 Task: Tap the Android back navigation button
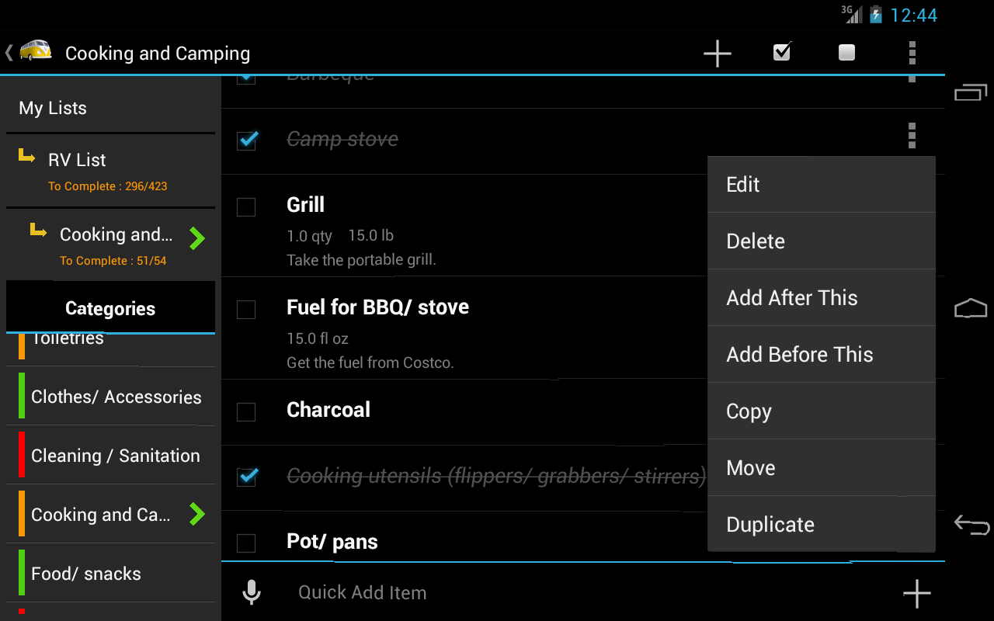click(x=971, y=526)
